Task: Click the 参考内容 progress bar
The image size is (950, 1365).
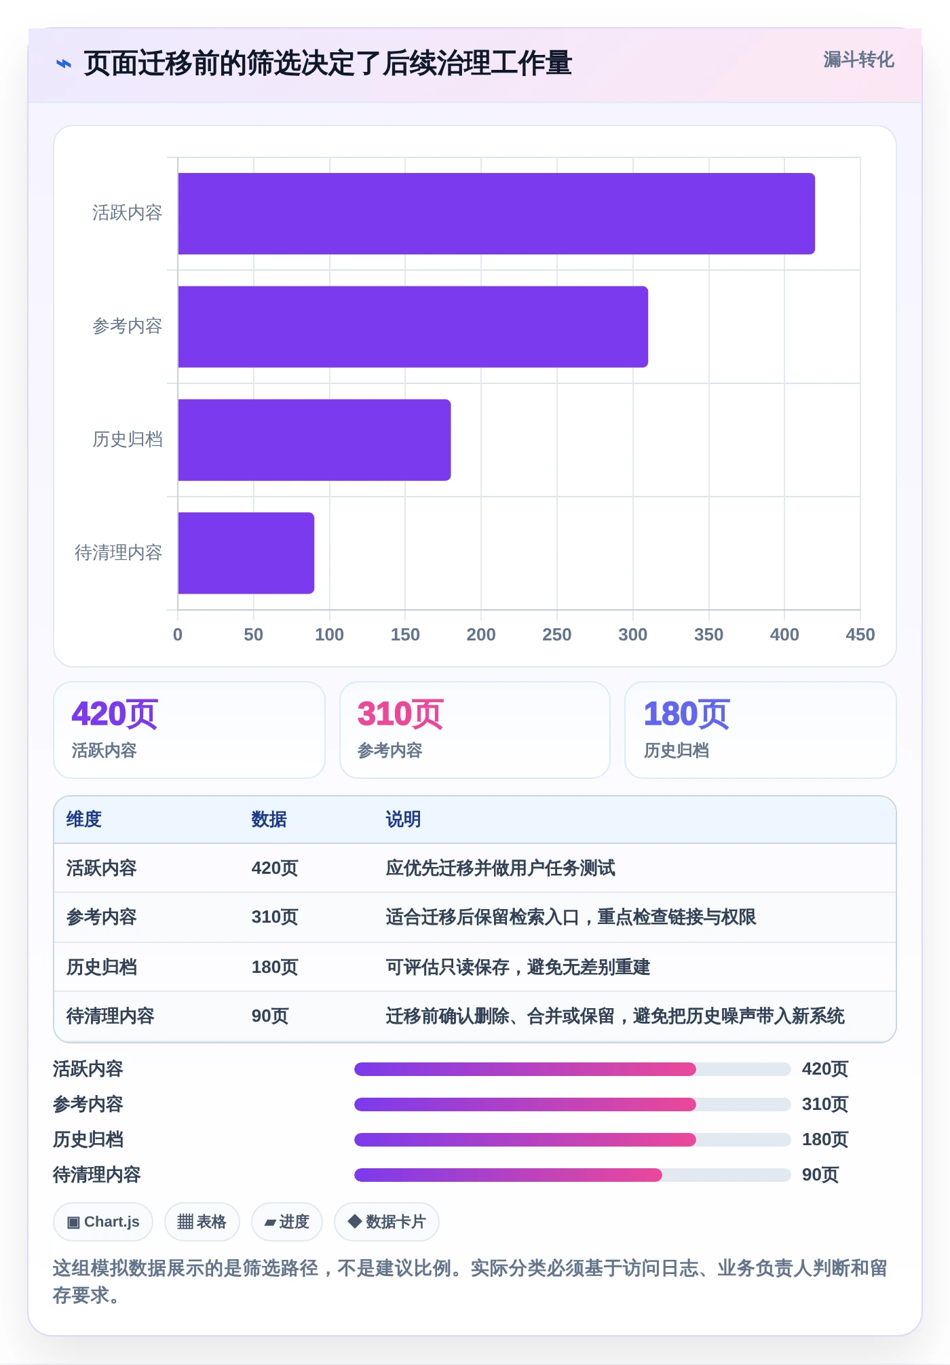Action: pyautogui.click(x=572, y=1104)
